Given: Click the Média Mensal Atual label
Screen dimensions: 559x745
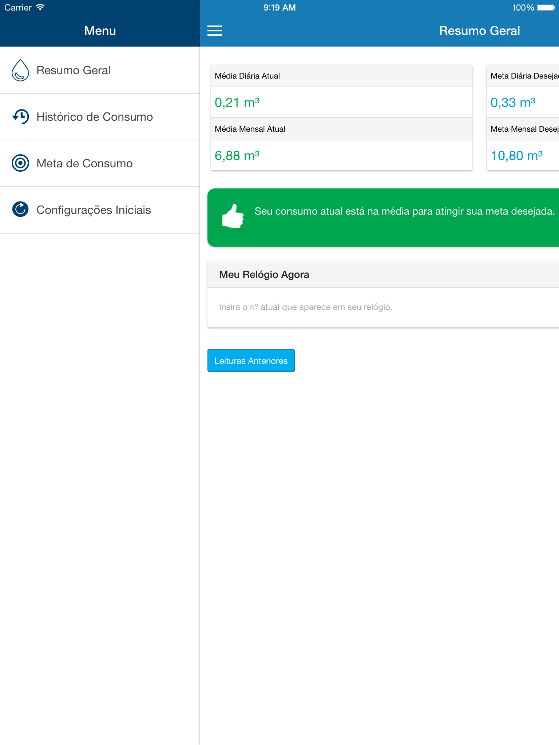Looking at the screenshot, I should (250, 129).
